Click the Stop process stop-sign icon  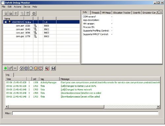[x=34, y=14]
